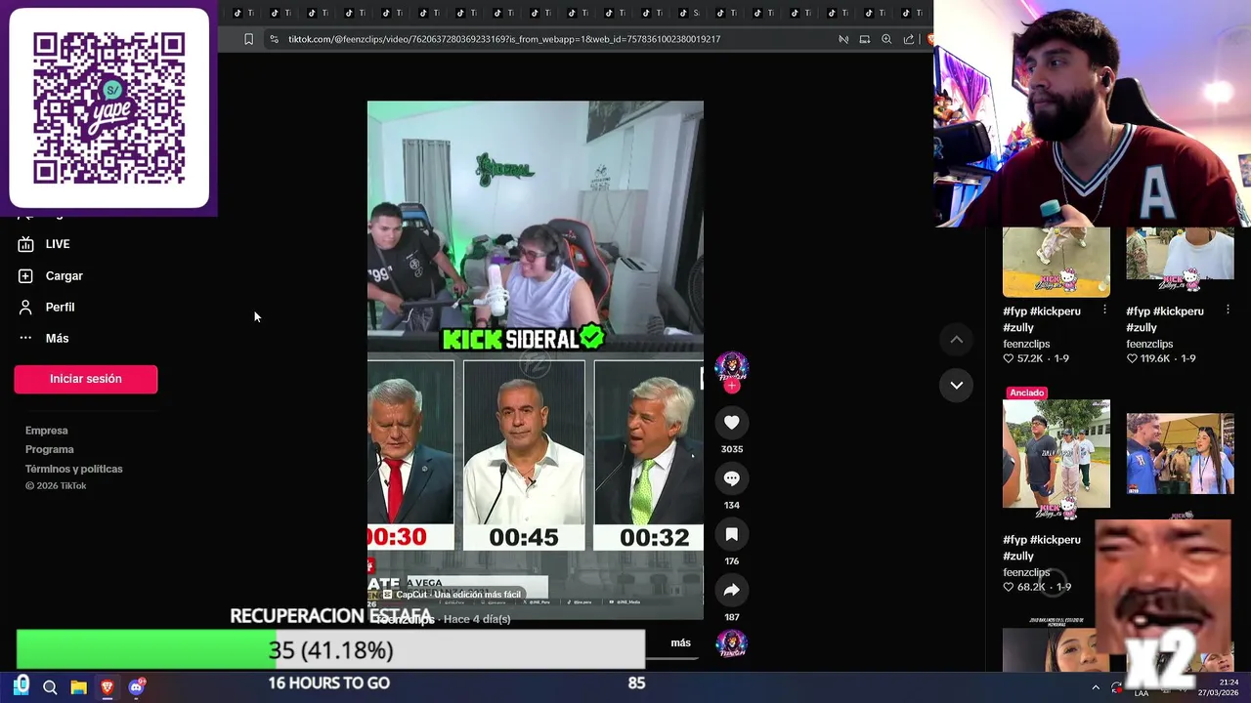Click feenzclips under the 57.2K video caption
Image resolution: width=1251 pixels, height=703 pixels.
tap(1026, 344)
